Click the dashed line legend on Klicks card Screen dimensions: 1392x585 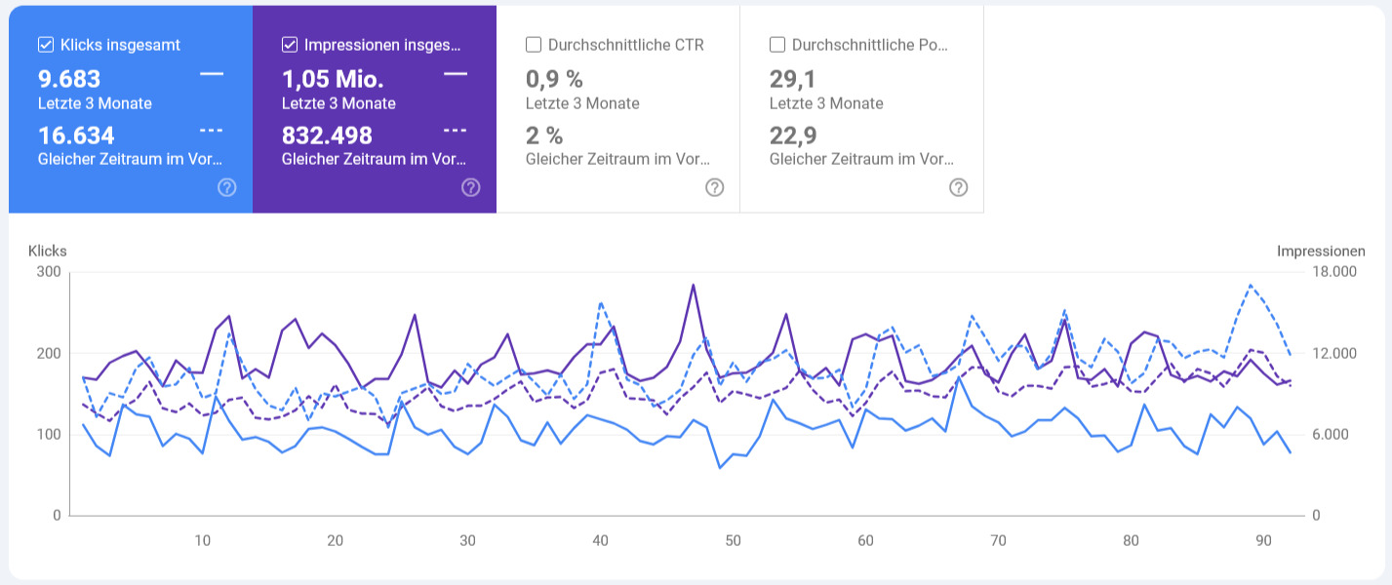point(213,129)
